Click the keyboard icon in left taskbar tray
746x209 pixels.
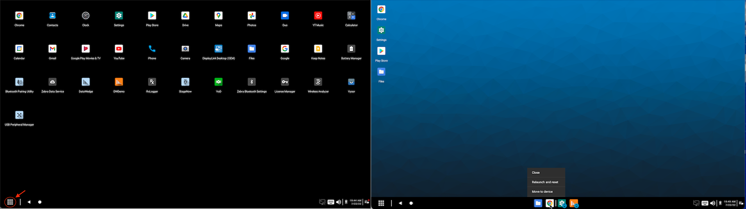(x=331, y=202)
